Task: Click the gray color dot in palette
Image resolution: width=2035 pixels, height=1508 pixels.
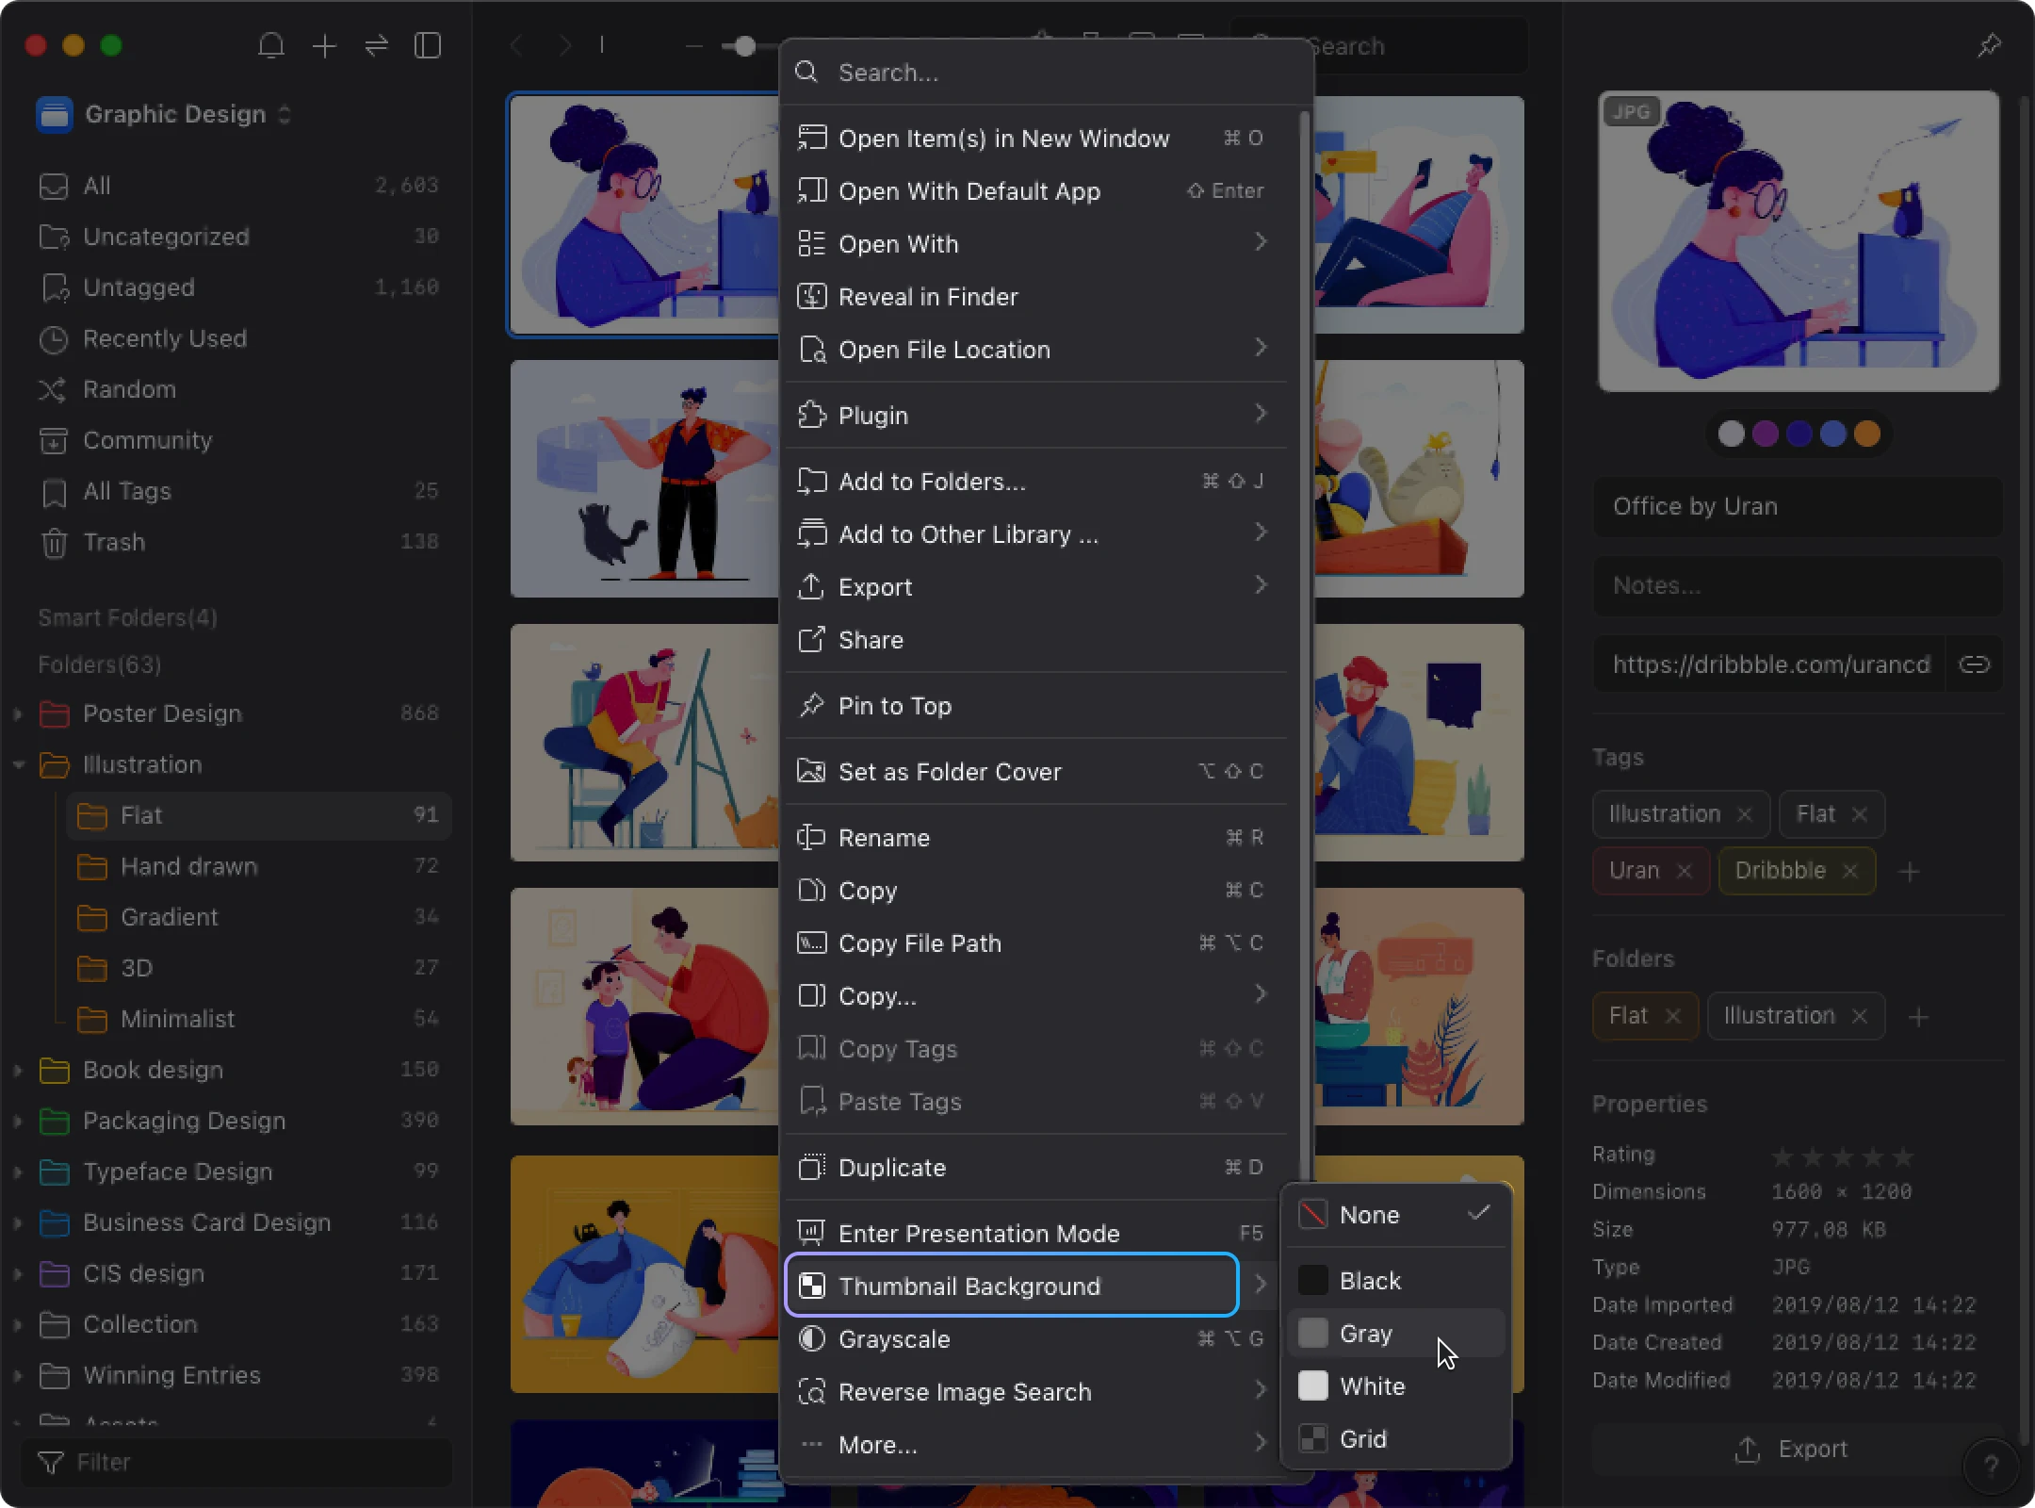Action: click(1731, 434)
